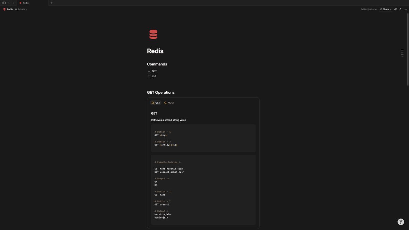Open the assistant button at bottom right

pos(401,222)
